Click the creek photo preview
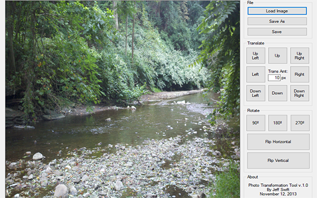The height and width of the screenshot is (198, 317). click(123, 99)
